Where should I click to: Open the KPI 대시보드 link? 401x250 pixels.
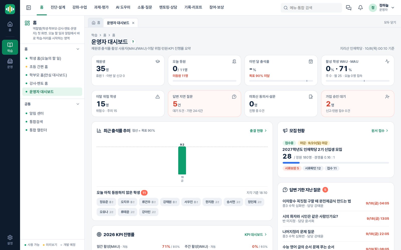(x=256, y=234)
